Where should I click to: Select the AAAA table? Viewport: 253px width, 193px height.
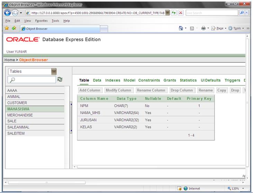point(35,91)
